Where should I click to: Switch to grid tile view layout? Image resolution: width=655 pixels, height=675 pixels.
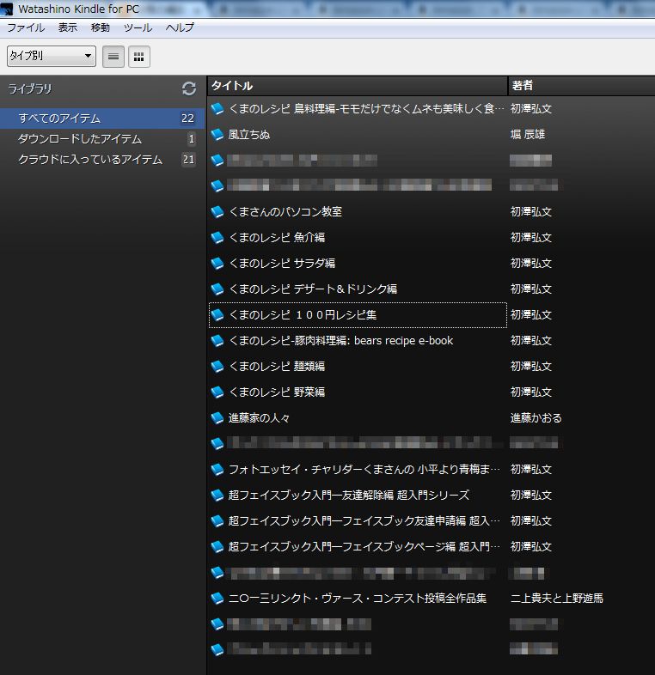pos(138,57)
